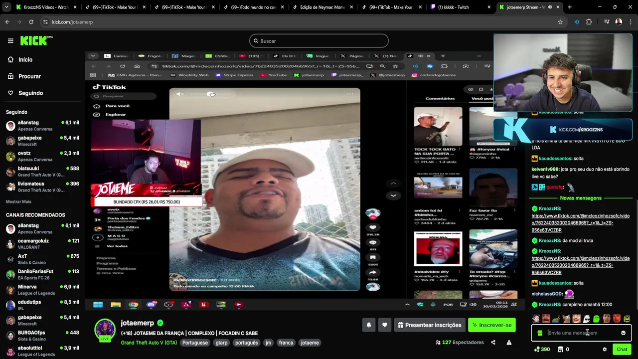The width and height of the screenshot is (638, 359).
Task: Select green ghost emote in quick emotes
Action: tap(597, 319)
